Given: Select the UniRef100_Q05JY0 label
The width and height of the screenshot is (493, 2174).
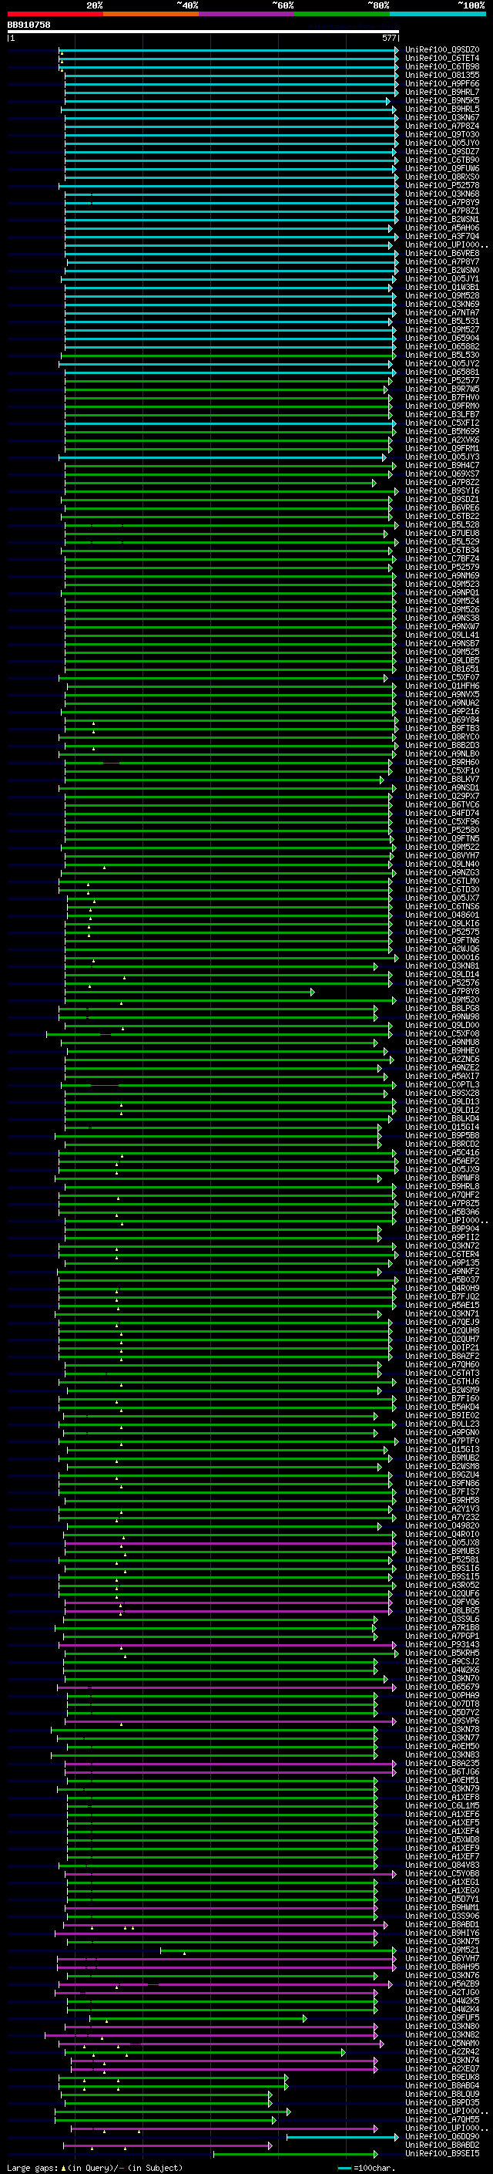Looking at the screenshot, I should click(442, 143).
